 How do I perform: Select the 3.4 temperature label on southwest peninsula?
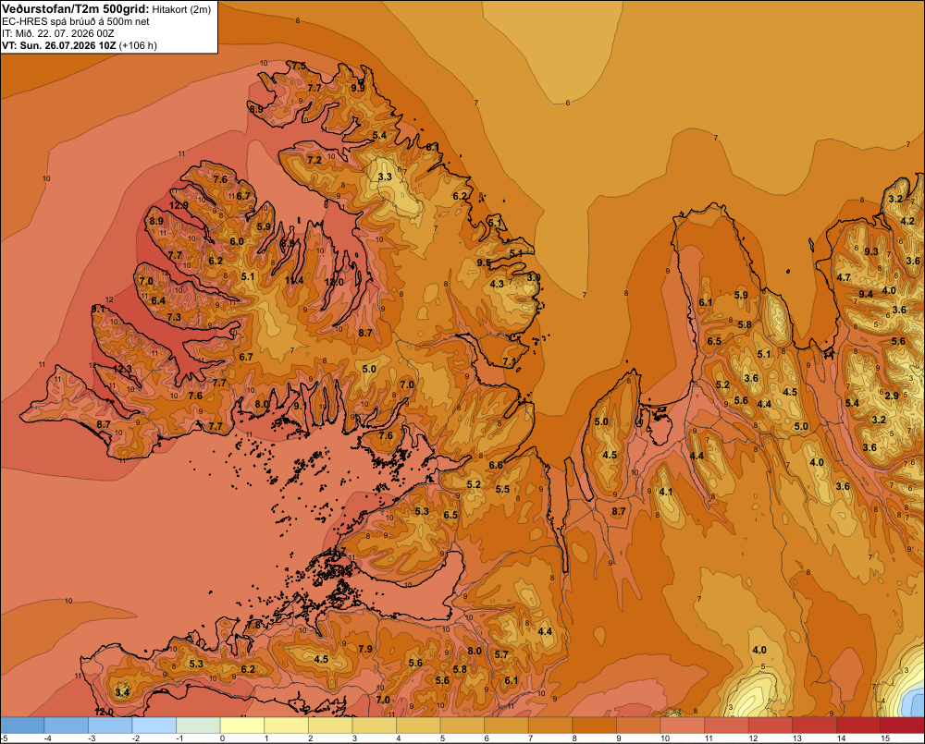click(x=122, y=692)
